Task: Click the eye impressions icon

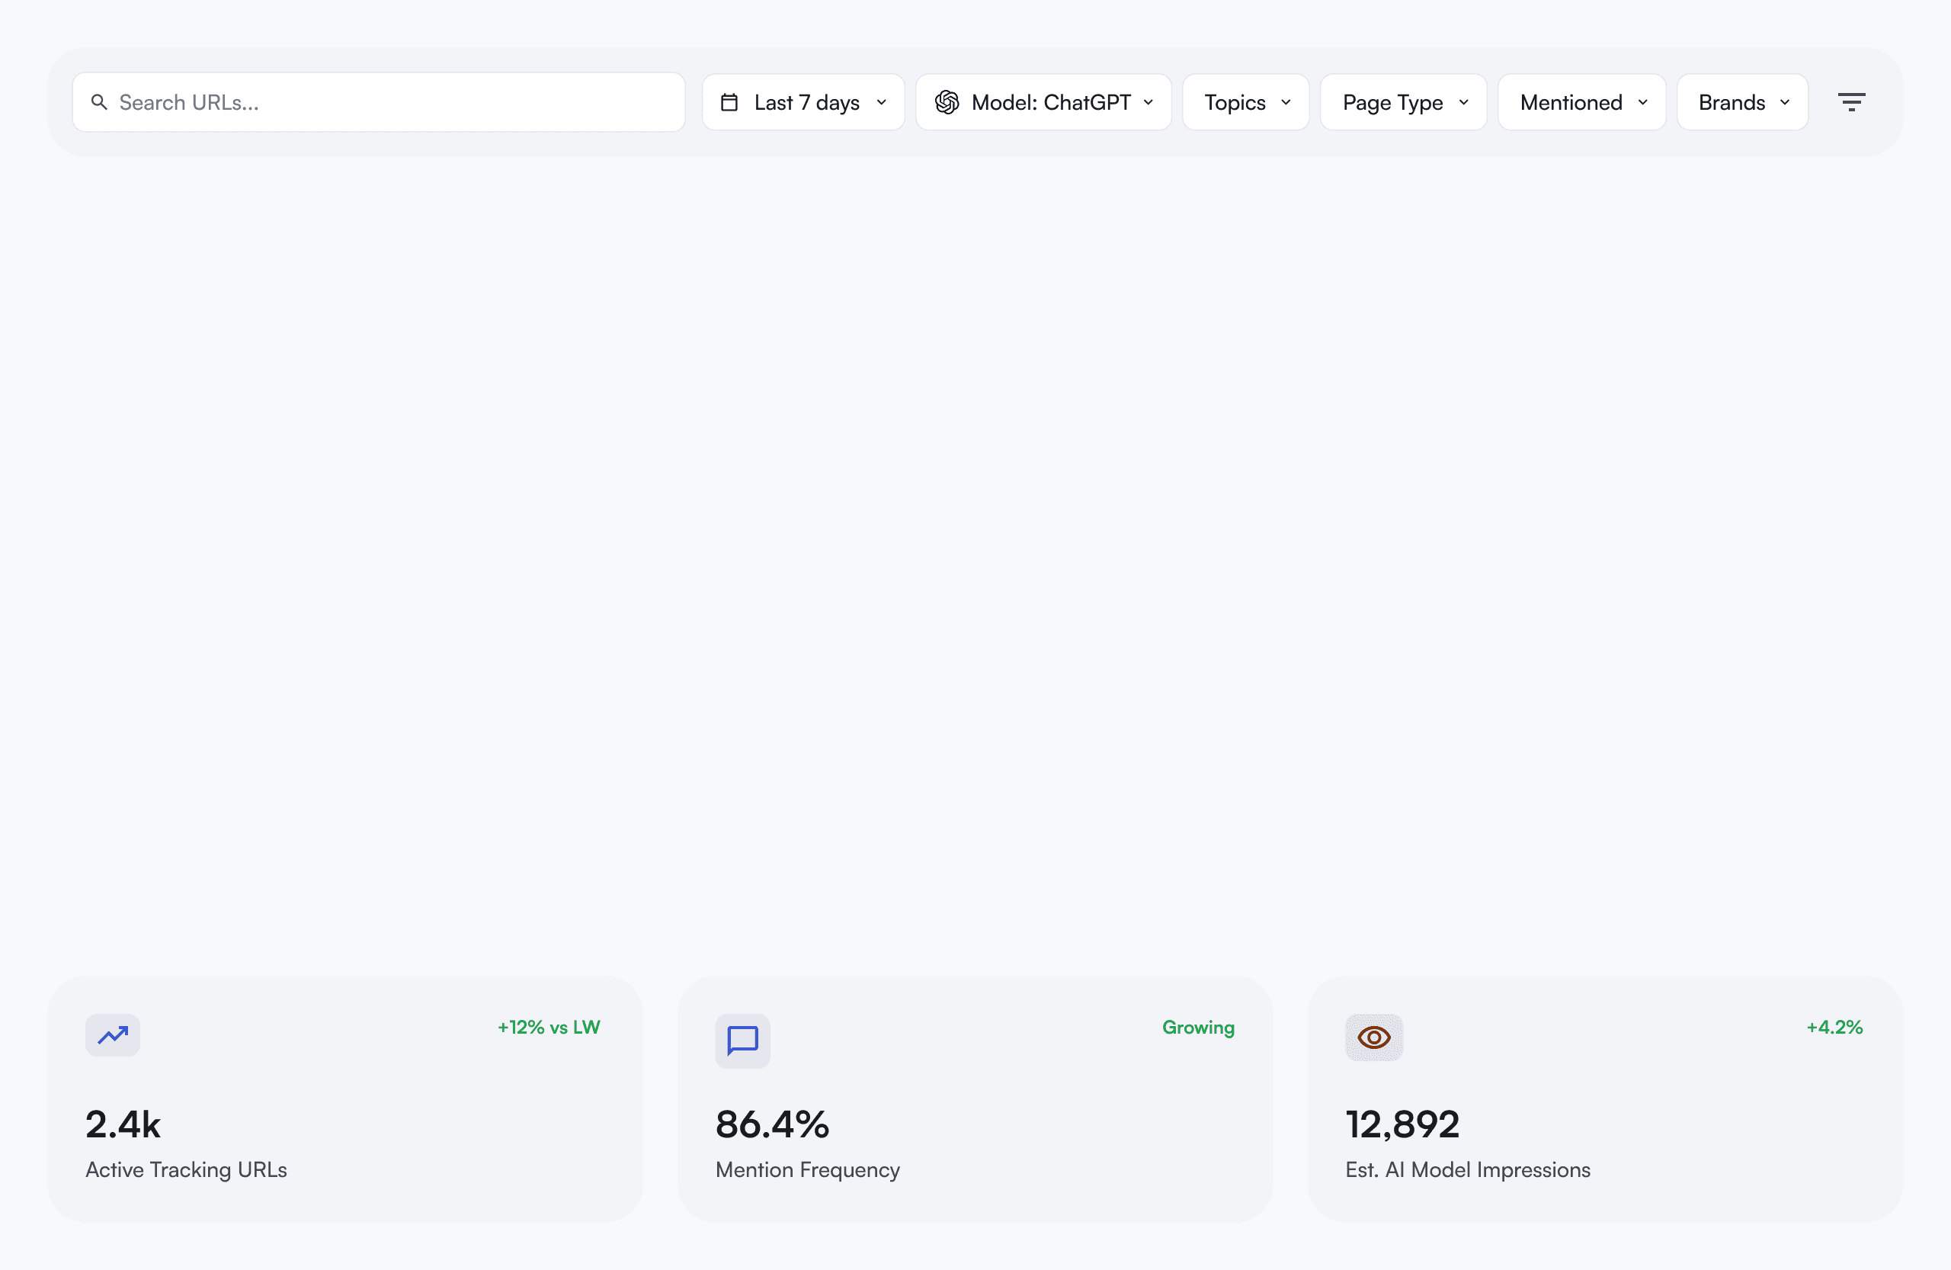Action: click(1374, 1037)
